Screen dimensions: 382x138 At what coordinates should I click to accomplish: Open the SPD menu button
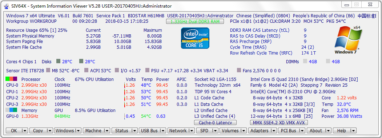(x=204, y=130)
